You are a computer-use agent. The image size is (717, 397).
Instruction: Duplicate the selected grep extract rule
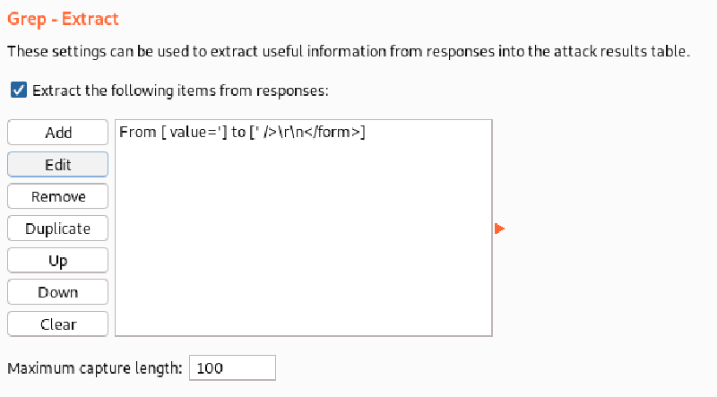(58, 229)
